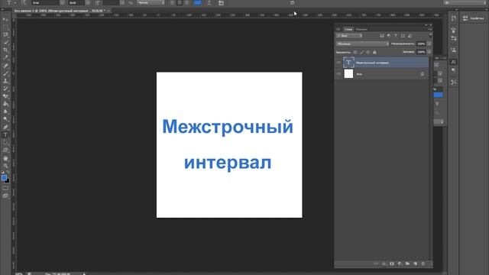489x275 pixels.
Task: Select the Path Selection tool
Action: [5, 143]
